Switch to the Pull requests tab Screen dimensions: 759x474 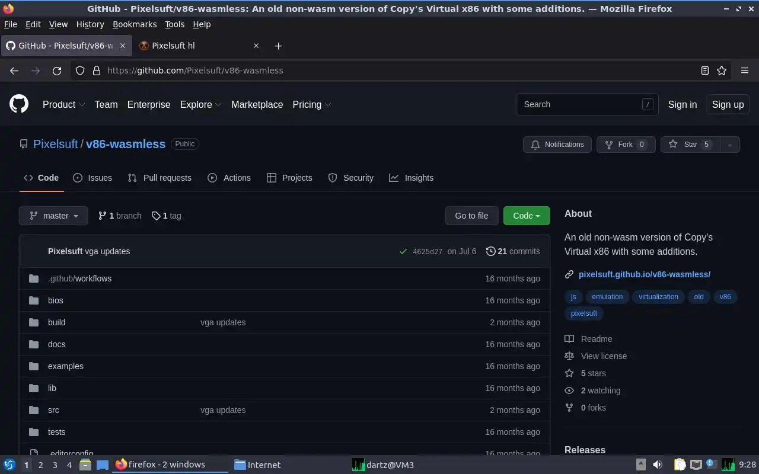160,178
